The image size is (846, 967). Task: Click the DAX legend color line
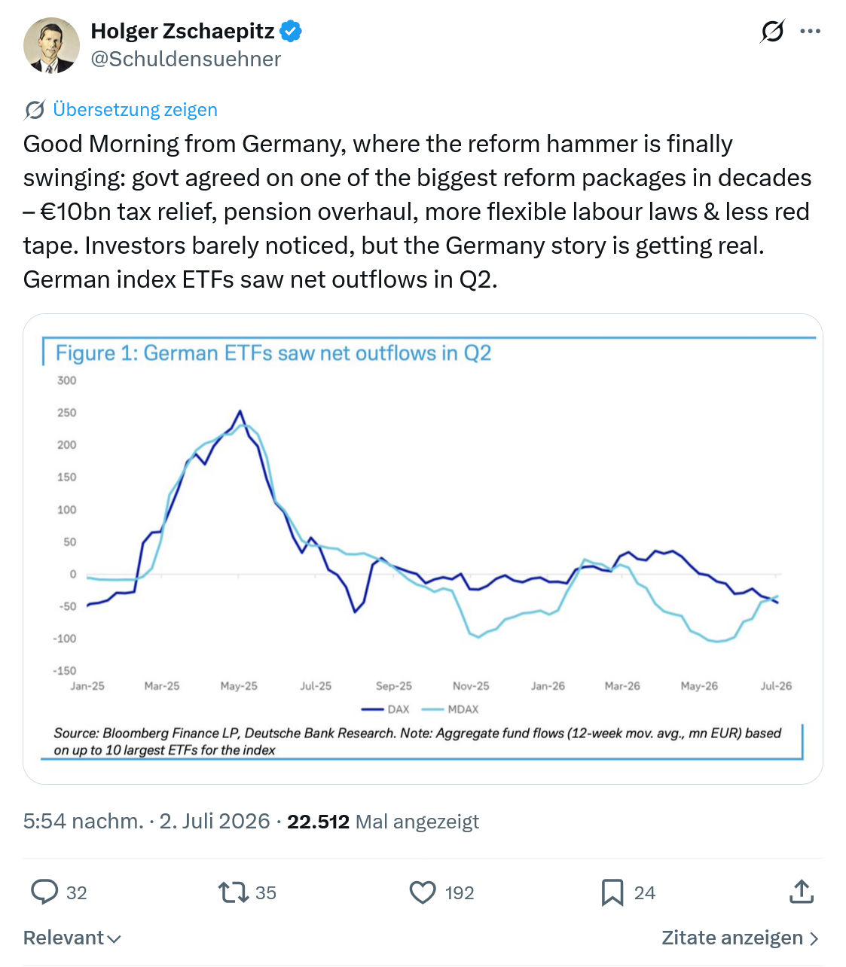click(373, 709)
